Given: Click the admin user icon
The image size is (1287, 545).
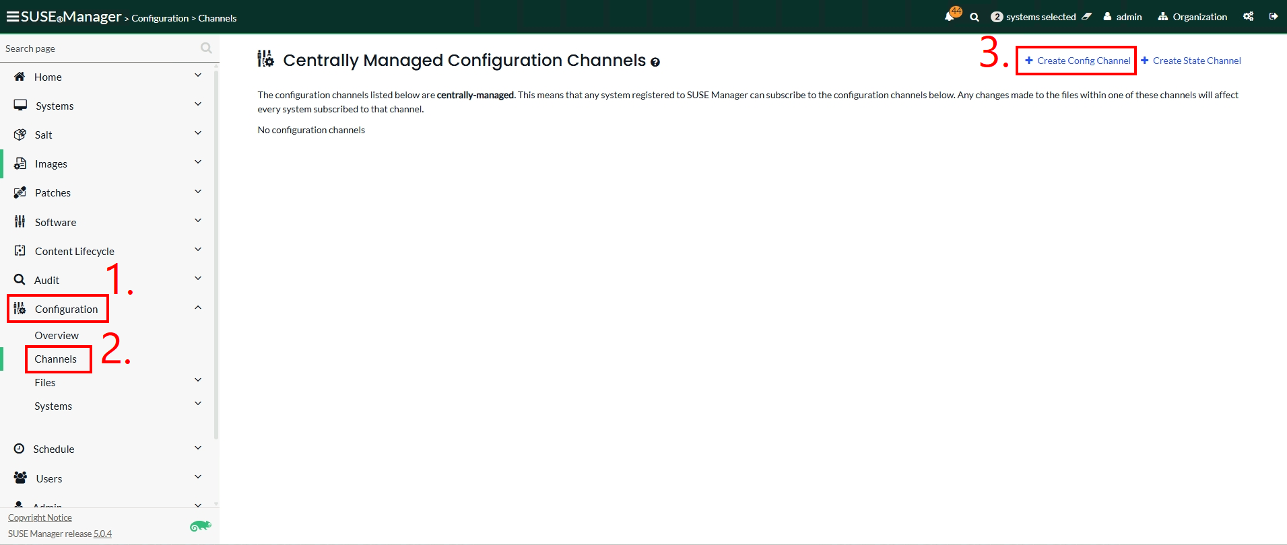Looking at the screenshot, I should 1107,17.
